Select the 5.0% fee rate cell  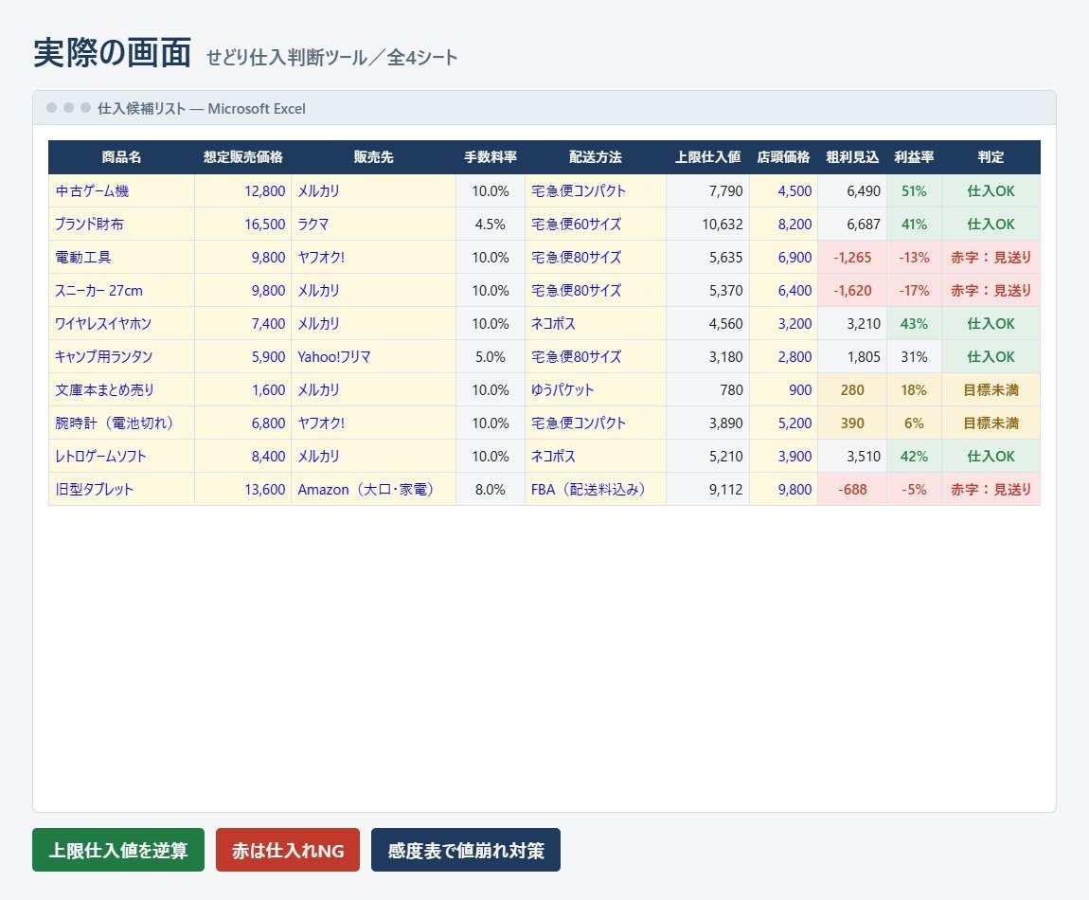(x=491, y=356)
